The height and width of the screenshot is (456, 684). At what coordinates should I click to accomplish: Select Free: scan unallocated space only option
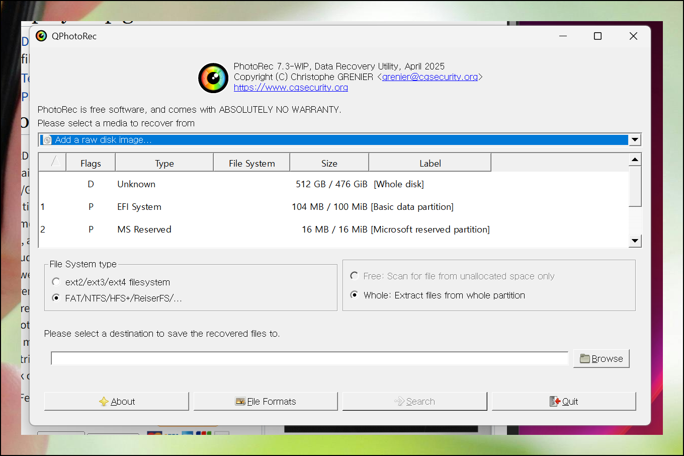pyautogui.click(x=355, y=276)
